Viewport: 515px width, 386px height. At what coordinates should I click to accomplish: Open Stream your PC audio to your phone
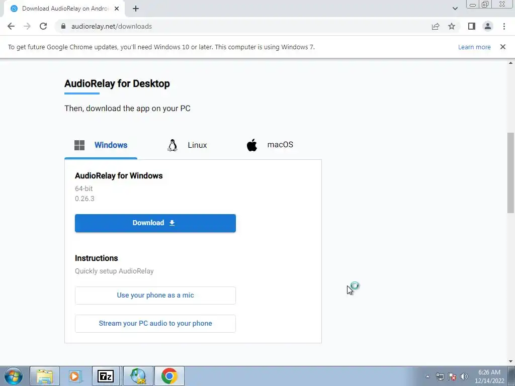[x=155, y=324]
